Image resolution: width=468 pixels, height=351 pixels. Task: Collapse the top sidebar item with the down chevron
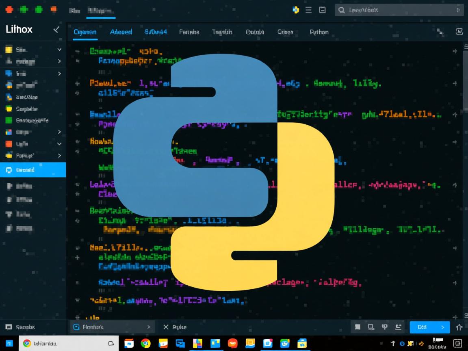(x=60, y=49)
